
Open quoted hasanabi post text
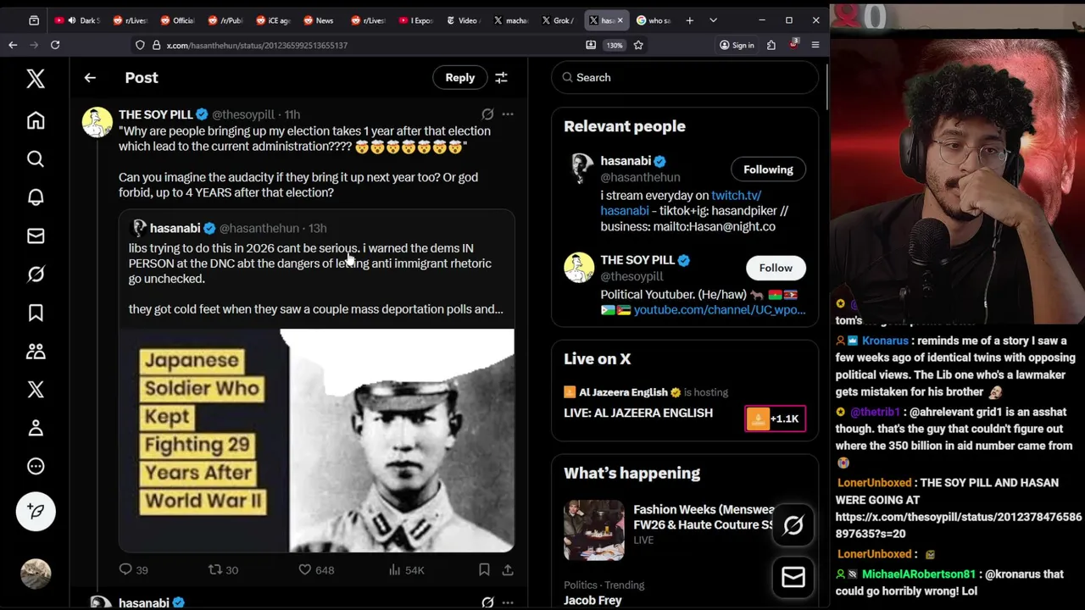pos(315,279)
